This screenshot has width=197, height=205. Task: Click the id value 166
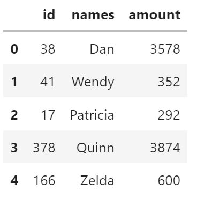44,180
